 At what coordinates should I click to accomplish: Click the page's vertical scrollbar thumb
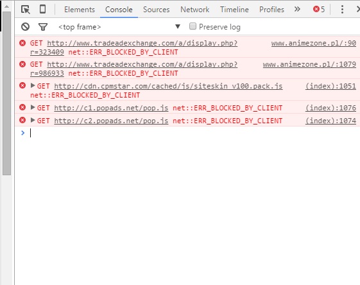point(6,94)
